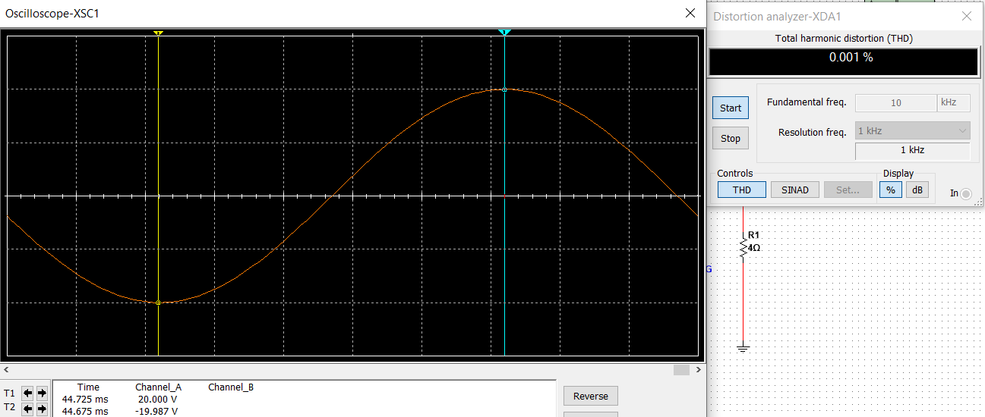Click R1 4Ω resistor value label
This screenshot has height=417, width=985.
coord(755,247)
